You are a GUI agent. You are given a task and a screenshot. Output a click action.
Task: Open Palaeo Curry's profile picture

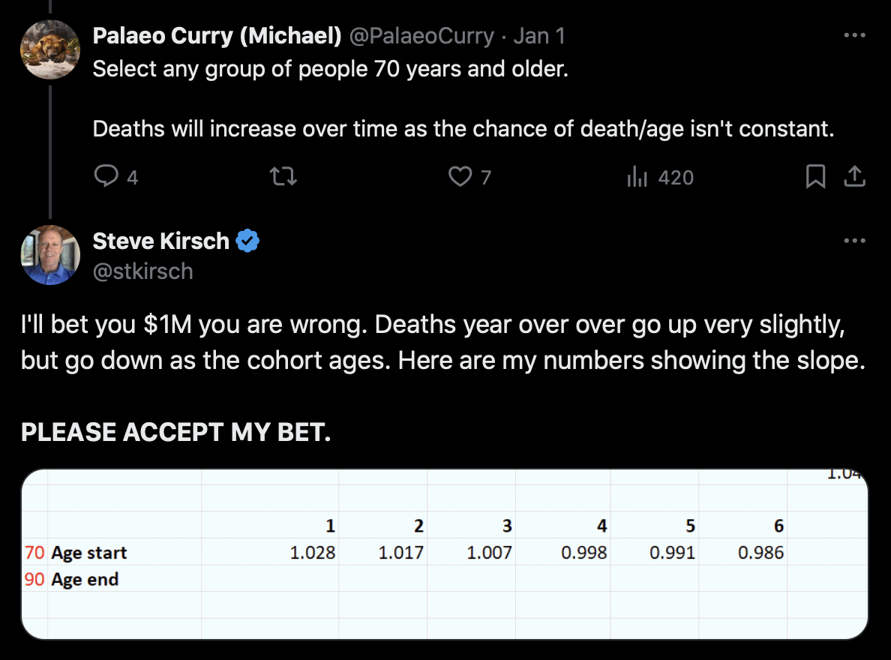(x=50, y=49)
